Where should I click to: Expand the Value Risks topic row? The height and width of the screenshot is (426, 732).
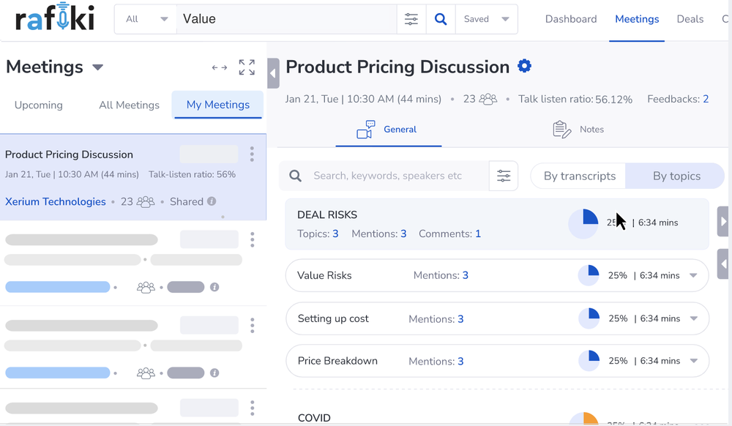coord(693,275)
